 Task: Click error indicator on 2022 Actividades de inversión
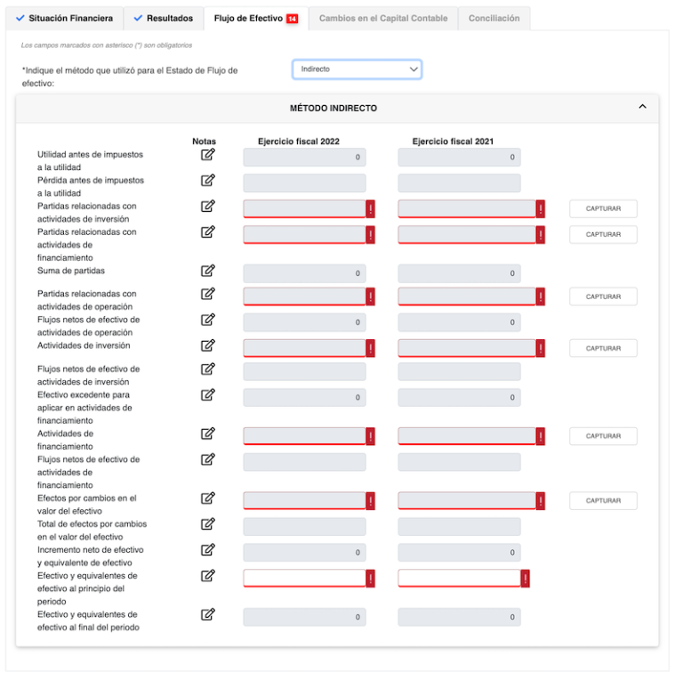pyautogui.click(x=371, y=348)
